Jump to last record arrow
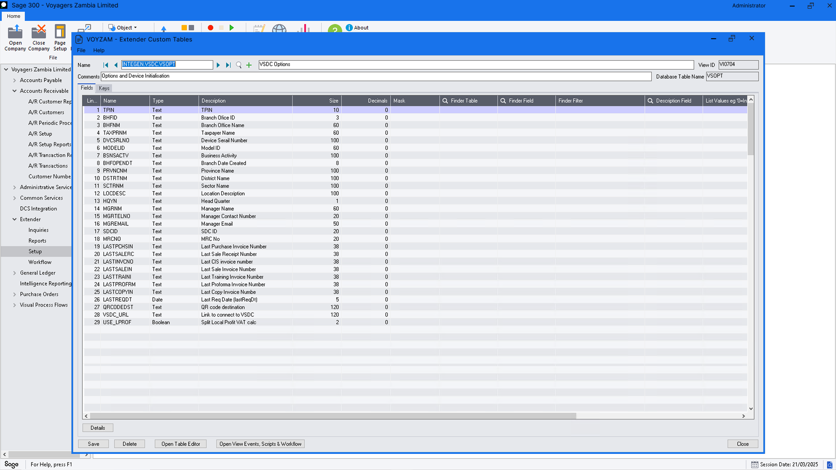Screen dimensions: 836x470 228,65
